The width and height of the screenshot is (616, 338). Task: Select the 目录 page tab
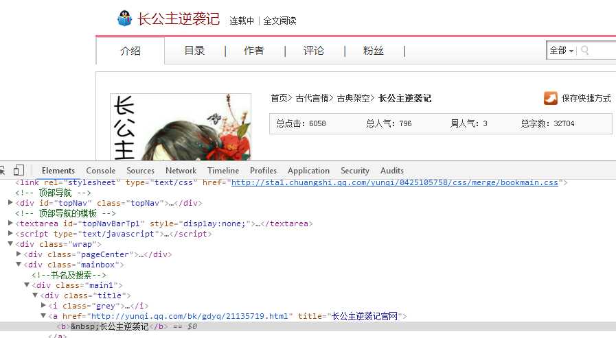[194, 51]
